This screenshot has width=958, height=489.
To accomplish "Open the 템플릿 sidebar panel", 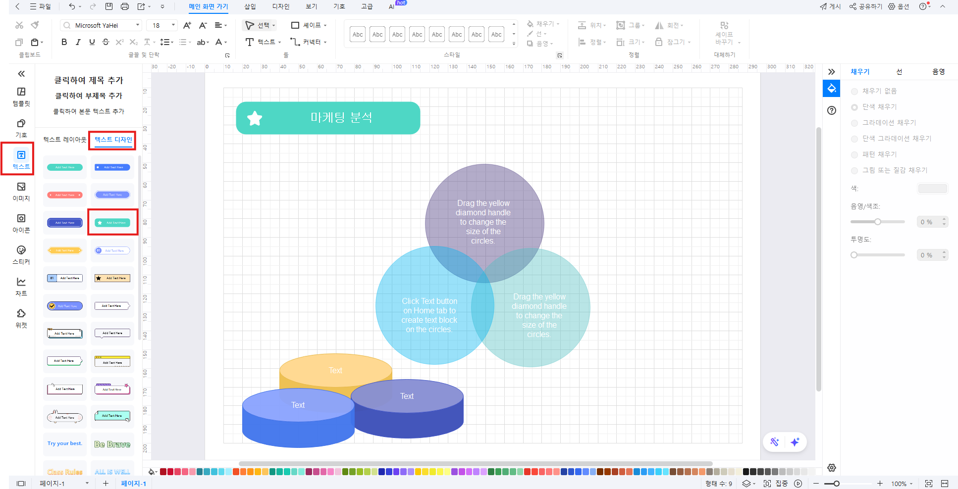I will tap(21, 97).
